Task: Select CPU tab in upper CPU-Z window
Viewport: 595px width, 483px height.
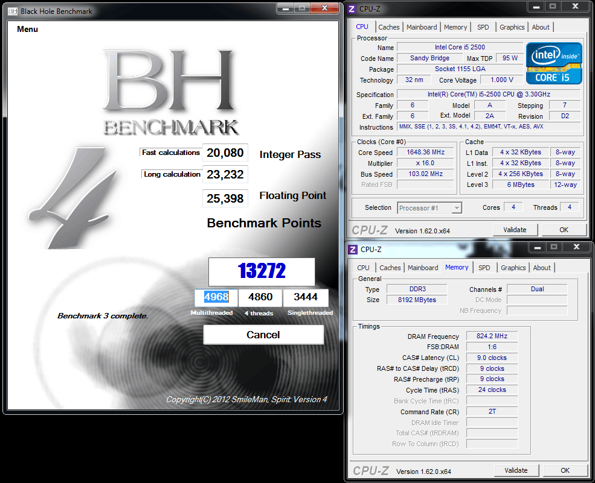Action: click(362, 27)
